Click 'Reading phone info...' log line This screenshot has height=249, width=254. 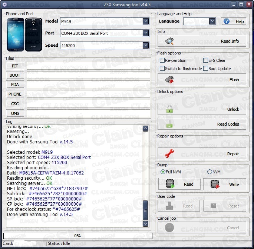29,168
